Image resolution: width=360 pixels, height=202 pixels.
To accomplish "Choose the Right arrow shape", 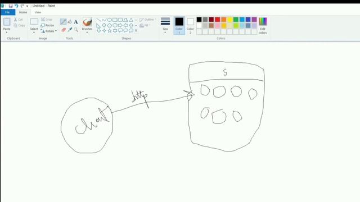I will [x=120, y=25].
